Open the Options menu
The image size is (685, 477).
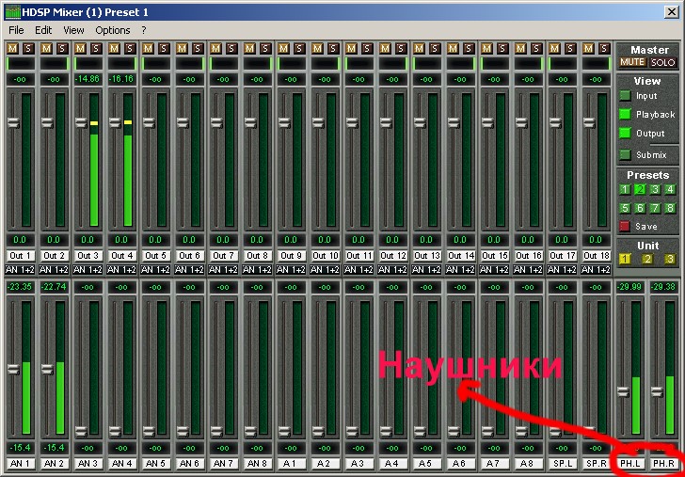(113, 30)
